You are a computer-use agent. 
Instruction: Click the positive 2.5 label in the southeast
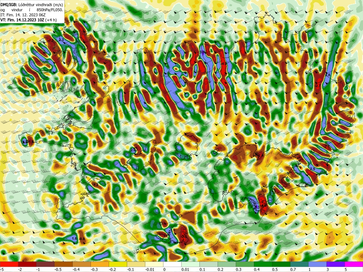coord(312,169)
